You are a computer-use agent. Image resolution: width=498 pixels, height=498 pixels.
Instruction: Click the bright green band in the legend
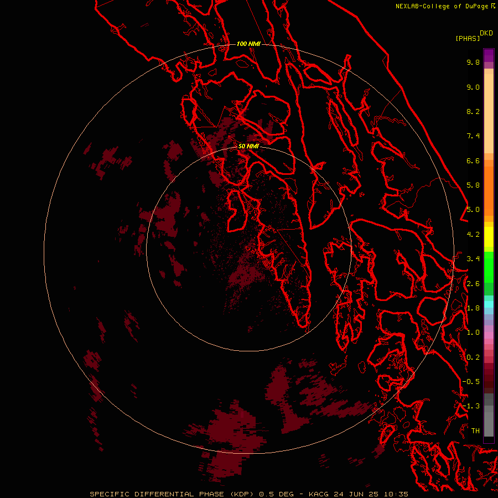point(489,267)
